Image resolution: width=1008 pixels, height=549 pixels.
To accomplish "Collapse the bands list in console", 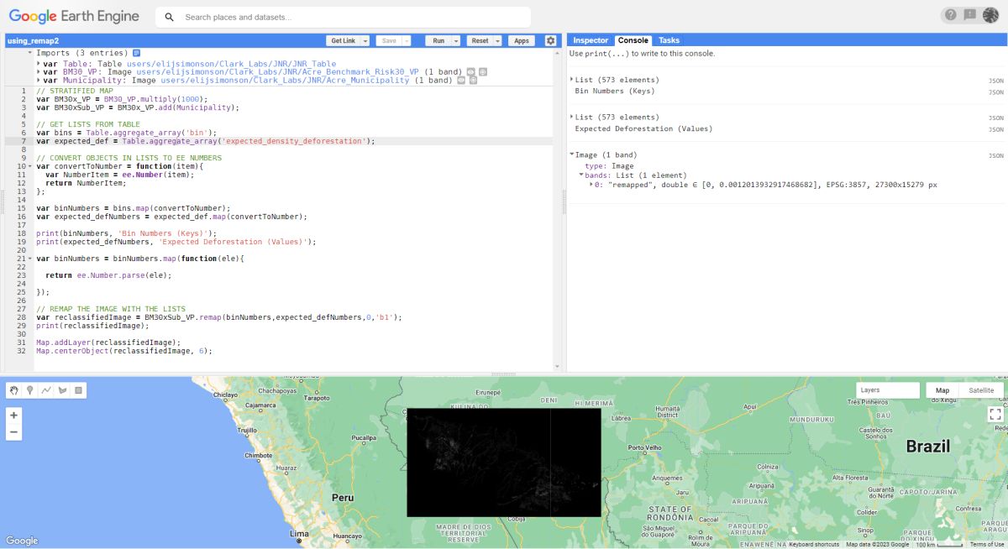I will (x=581, y=175).
